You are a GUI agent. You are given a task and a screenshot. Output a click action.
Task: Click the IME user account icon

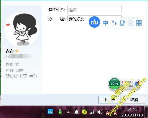click(x=131, y=23)
